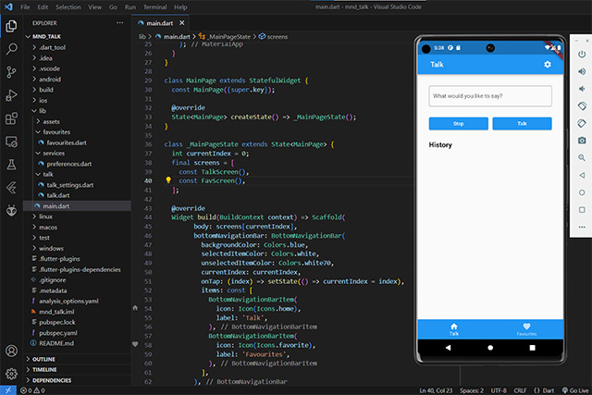Viewport: 592px width, 395px height.
Task: Open VS Code Accounts icon
Action: point(12,351)
